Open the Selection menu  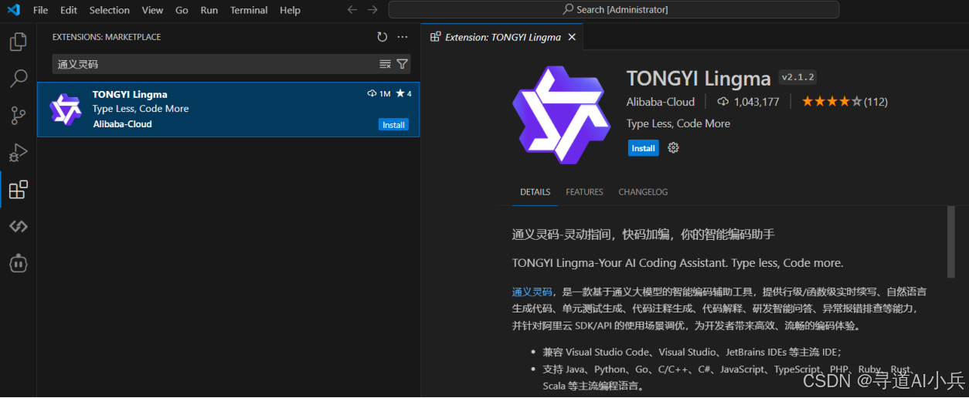pyautogui.click(x=110, y=10)
